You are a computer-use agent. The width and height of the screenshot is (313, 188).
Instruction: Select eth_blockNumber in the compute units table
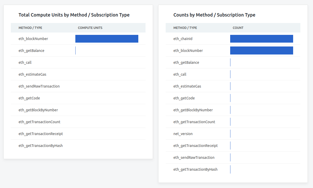coord(33,38)
